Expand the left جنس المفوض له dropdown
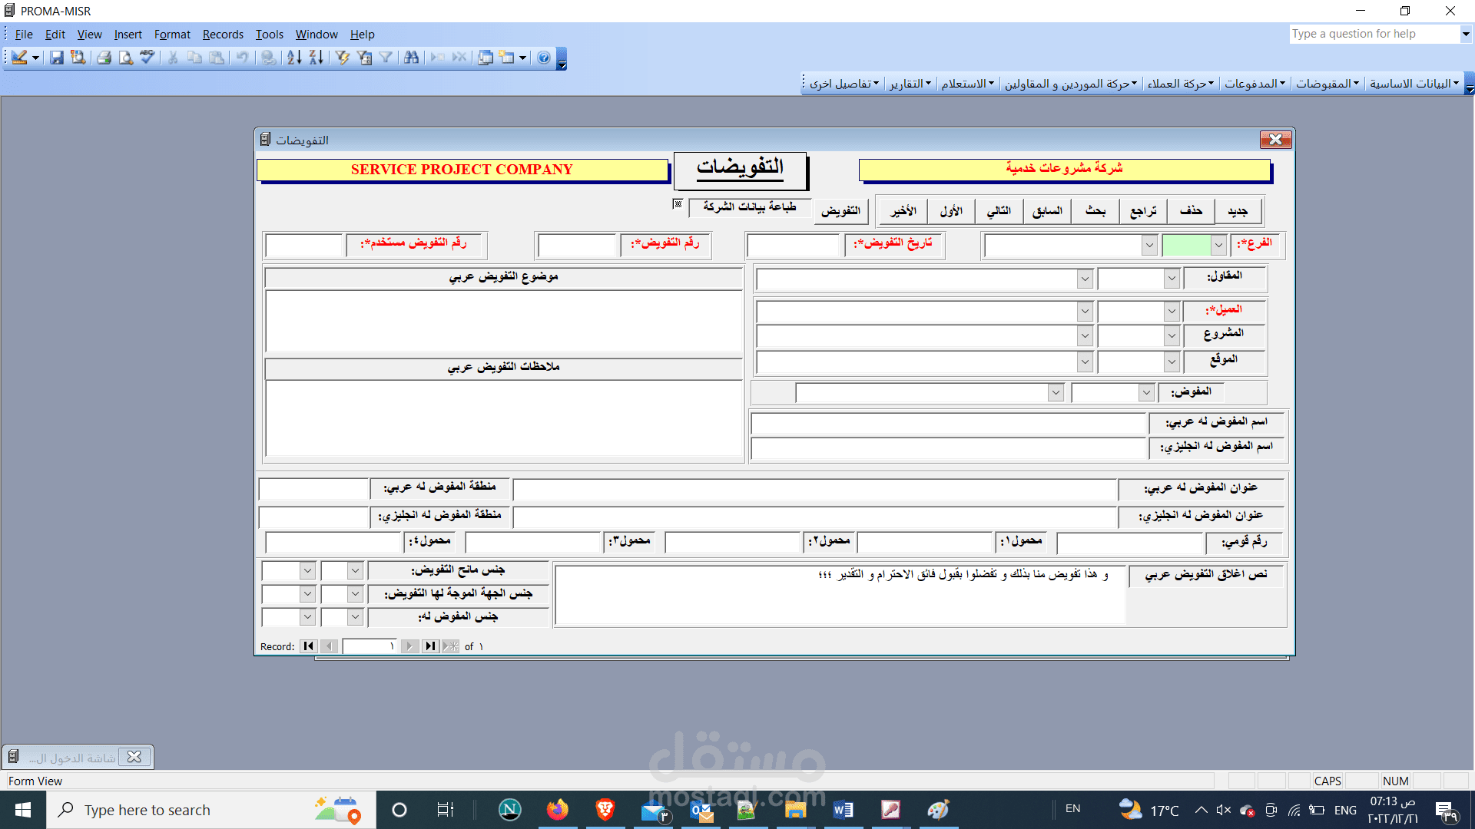This screenshot has height=829, width=1475. point(307,617)
